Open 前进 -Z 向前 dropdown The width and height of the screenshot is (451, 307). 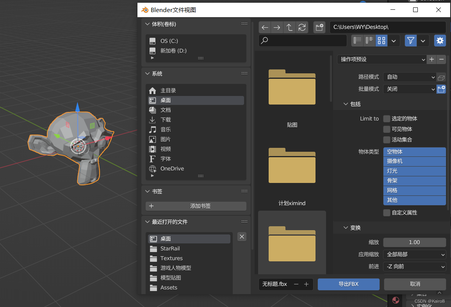click(x=414, y=266)
